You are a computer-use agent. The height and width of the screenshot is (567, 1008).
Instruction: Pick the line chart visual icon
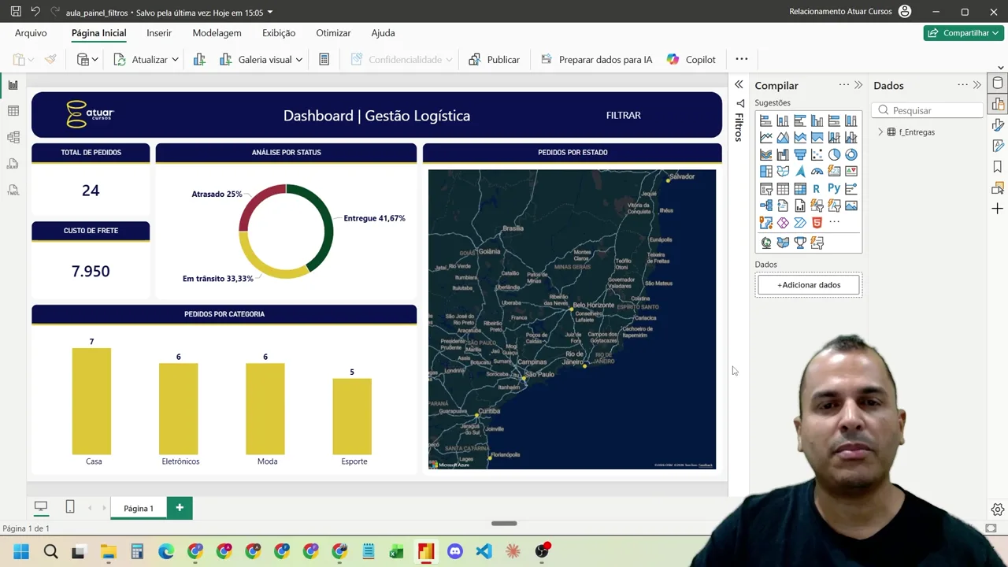[x=765, y=137]
